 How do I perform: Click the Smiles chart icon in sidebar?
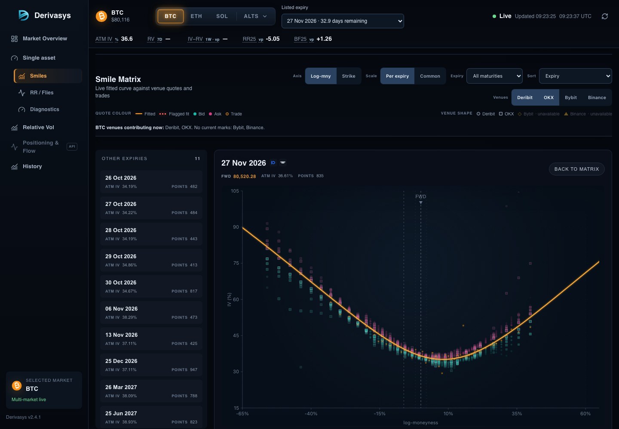pos(22,76)
